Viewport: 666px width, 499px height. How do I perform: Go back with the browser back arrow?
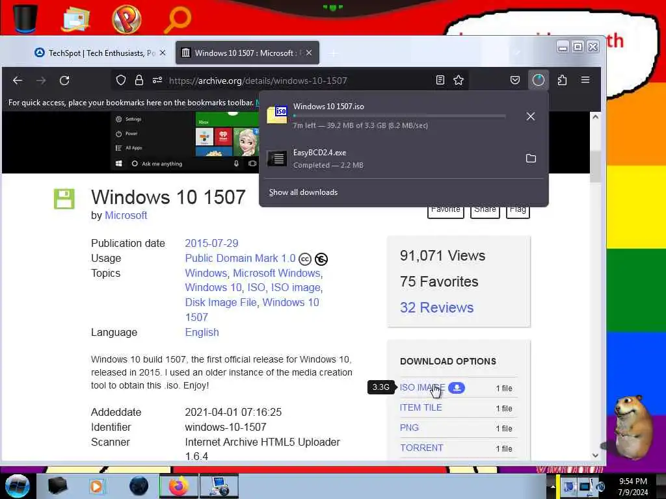(x=18, y=80)
